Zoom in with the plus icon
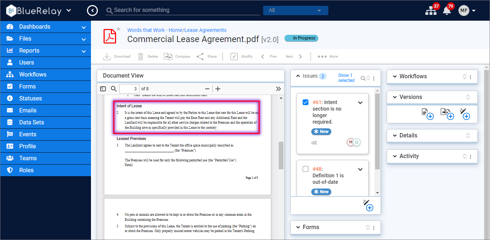 (x=218, y=89)
